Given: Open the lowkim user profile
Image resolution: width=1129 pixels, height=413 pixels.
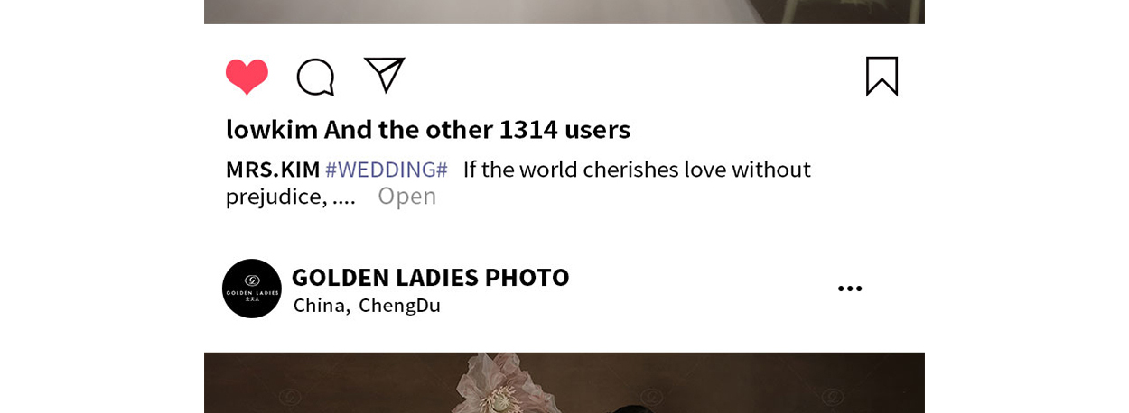Looking at the screenshot, I should point(272,129).
